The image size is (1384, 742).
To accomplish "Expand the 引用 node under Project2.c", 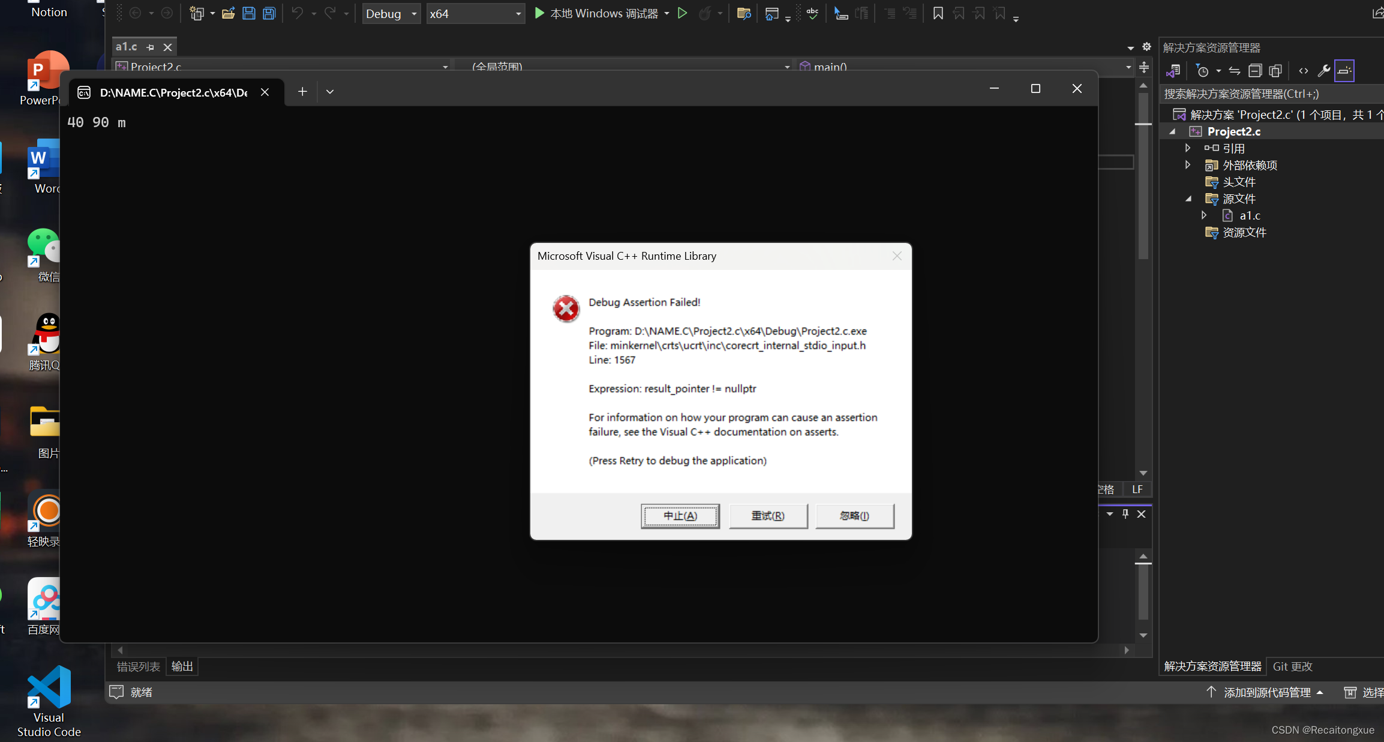I will (x=1188, y=148).
